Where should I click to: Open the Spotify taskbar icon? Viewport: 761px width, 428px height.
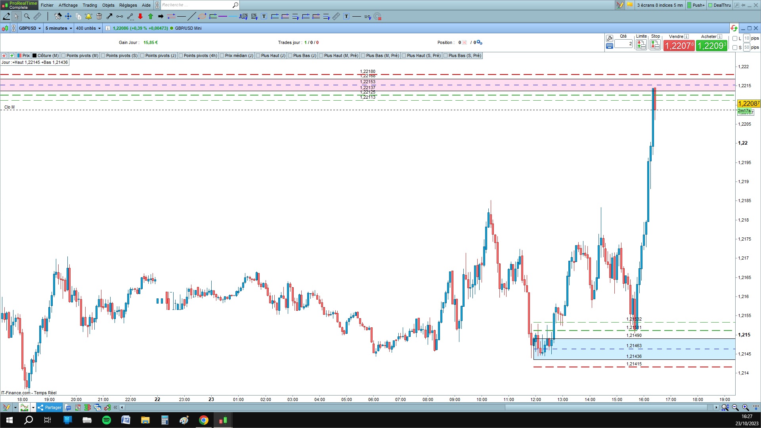tap(107, 420)
